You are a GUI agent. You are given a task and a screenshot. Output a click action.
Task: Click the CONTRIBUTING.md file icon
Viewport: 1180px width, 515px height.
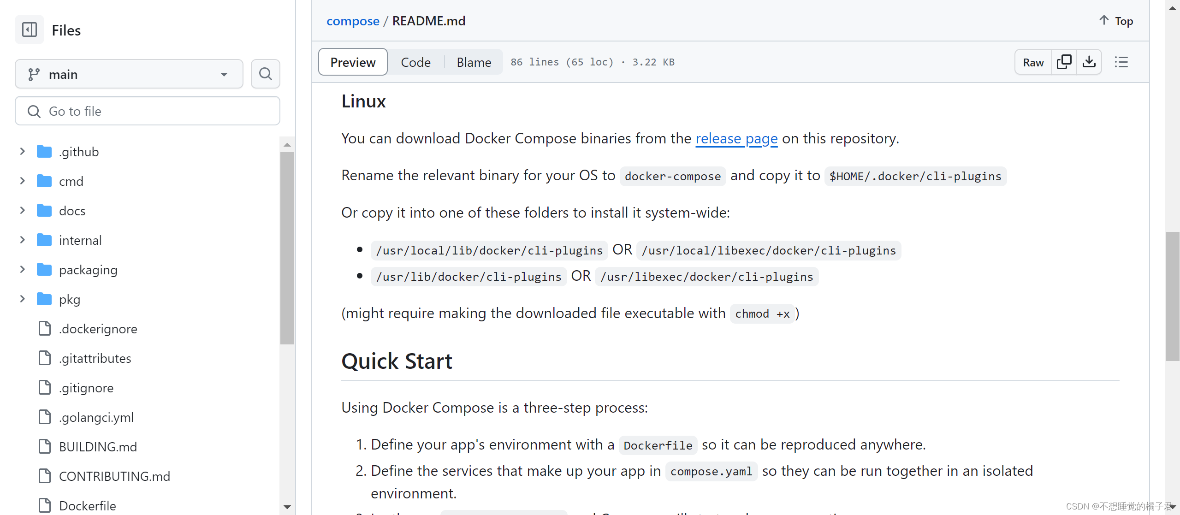45,476
